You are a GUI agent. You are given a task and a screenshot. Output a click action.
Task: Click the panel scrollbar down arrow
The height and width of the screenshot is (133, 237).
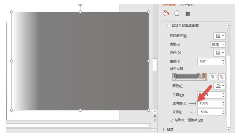229,129
